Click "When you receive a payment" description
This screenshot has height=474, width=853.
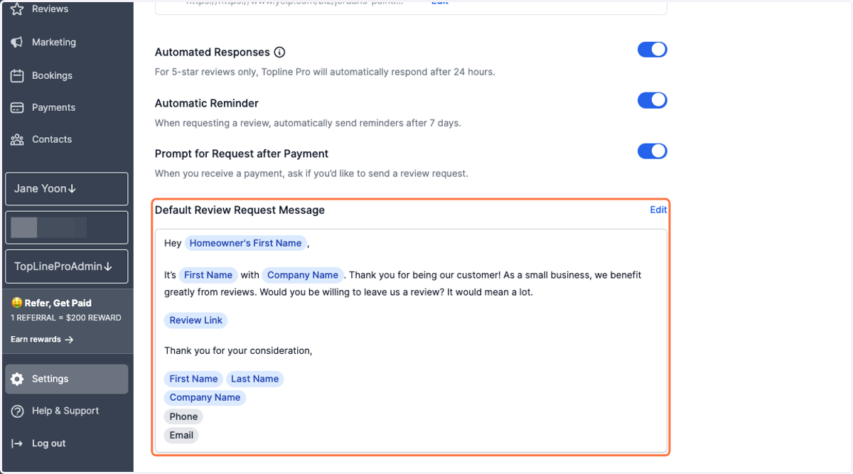311,173
